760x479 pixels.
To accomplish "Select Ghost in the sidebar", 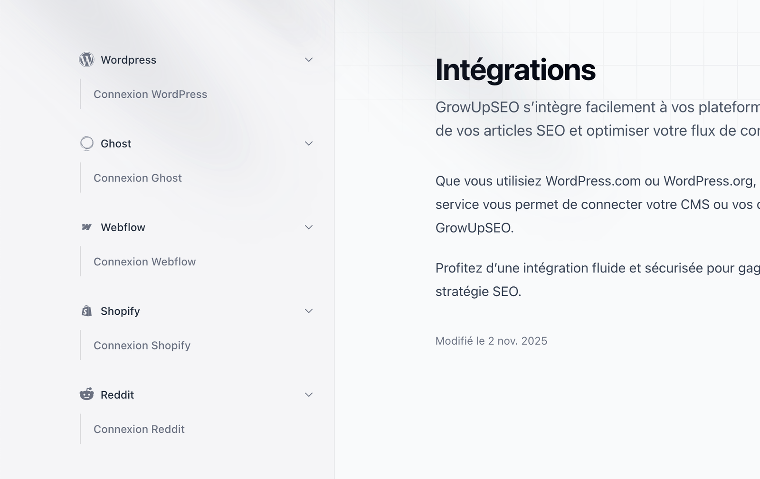I will point(116,143).
